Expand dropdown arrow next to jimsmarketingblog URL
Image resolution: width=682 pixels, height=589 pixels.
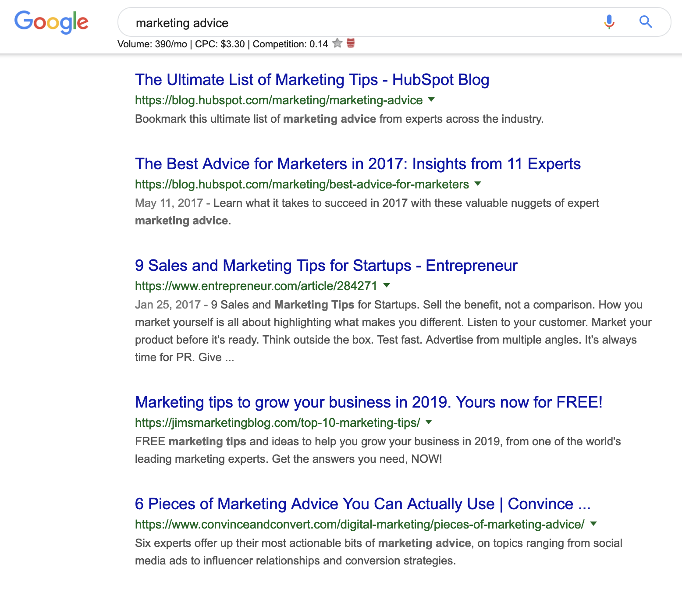point(429,422)
